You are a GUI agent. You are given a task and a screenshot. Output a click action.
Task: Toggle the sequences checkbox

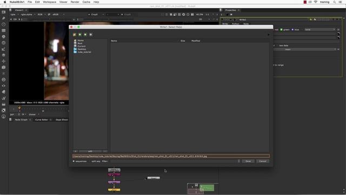click(74, 161)
